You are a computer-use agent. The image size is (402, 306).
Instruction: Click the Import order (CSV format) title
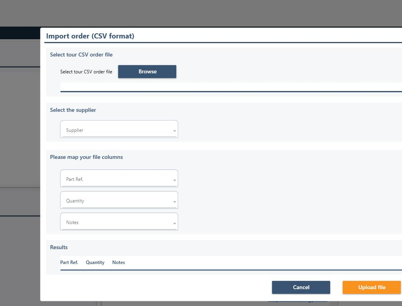pyautogui.click(x=90, y=36)
